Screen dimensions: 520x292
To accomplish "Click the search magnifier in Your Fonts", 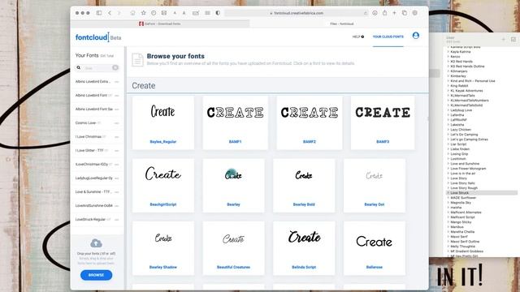I will click(79, 67).
